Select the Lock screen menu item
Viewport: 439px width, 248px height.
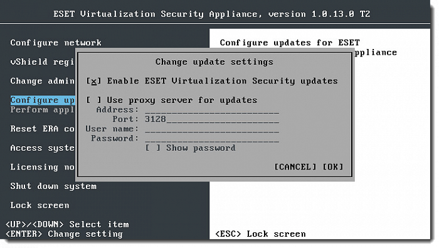(40, 205)
